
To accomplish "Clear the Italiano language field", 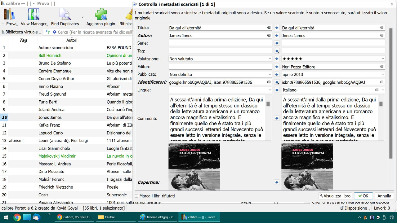I will coord(377,90).
